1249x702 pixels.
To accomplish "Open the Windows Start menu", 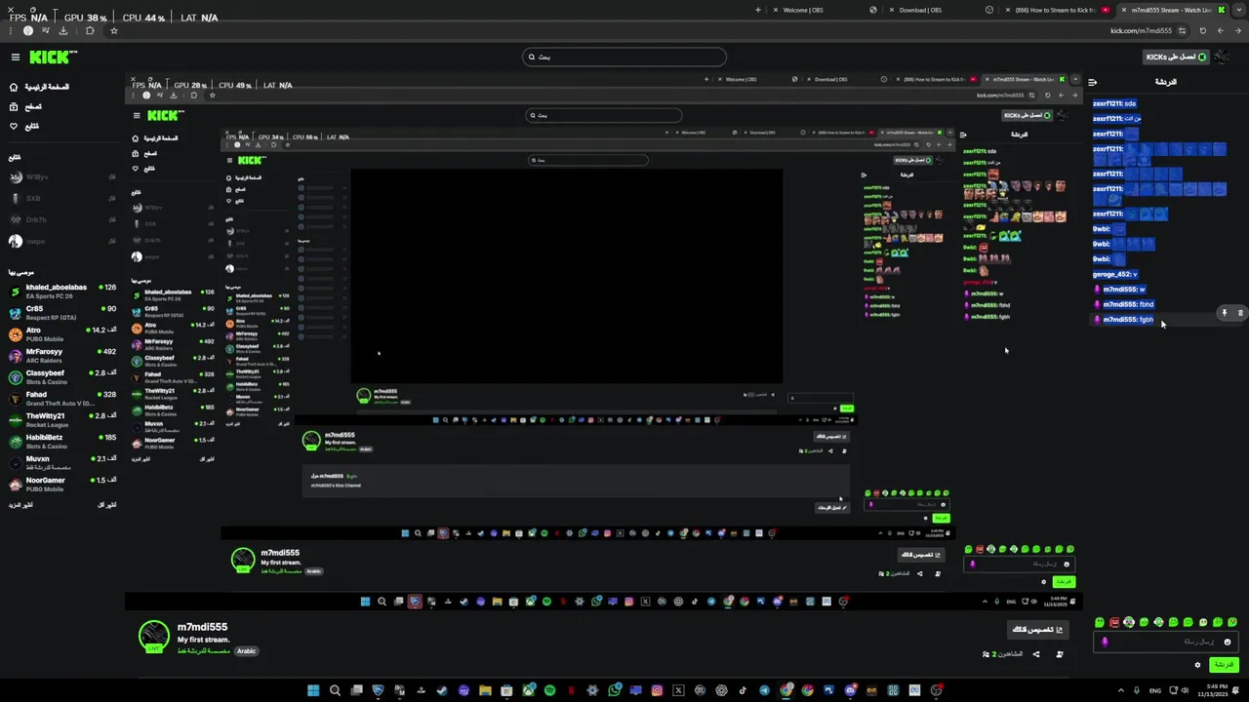I will (x=313, y=690).
